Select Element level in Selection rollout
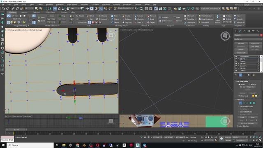The width and height of the screenshot is (263, 148). 254,103
